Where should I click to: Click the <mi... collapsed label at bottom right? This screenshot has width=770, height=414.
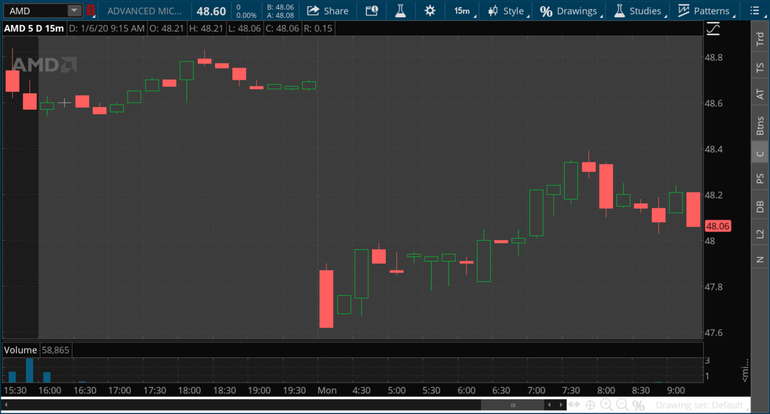(745, 372)
